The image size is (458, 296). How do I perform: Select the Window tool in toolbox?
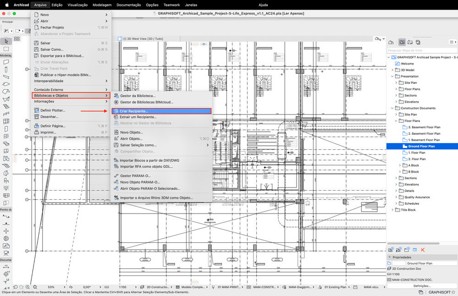click(x=6, y=136)
